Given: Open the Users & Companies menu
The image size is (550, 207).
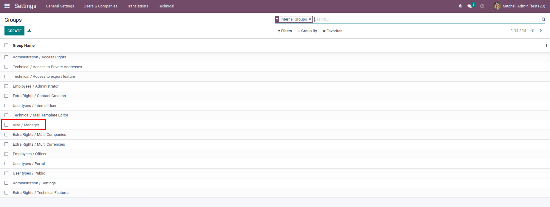Looking at the screenshot, I should (100, 6).
